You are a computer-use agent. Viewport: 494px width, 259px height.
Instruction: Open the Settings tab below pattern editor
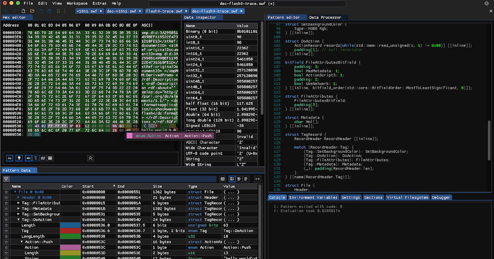point(351,197)
